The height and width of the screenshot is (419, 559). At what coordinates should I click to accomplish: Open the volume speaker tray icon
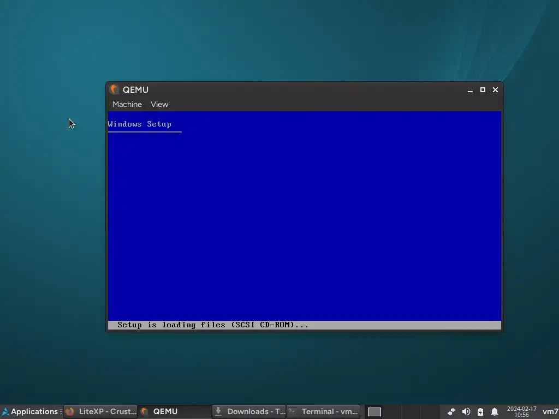coord(466,412)
